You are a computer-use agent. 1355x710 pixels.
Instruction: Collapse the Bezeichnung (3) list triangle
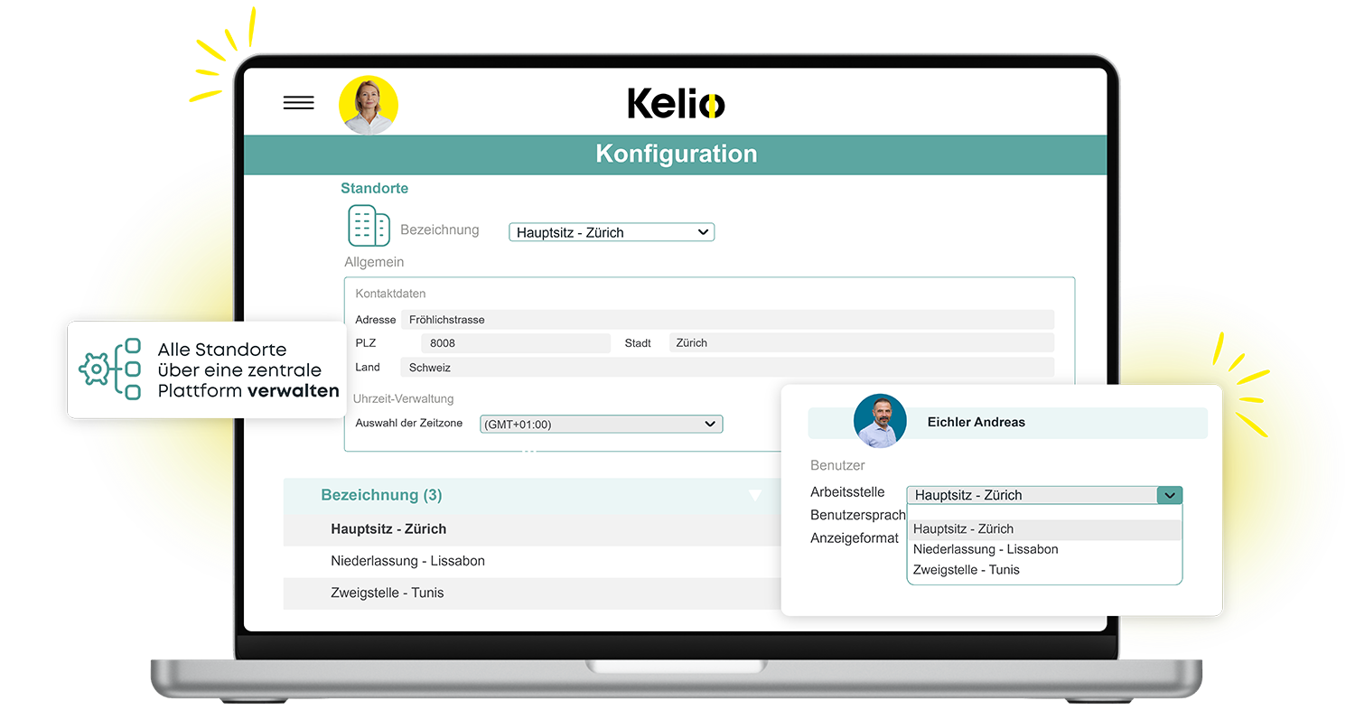tap(755, 495)
